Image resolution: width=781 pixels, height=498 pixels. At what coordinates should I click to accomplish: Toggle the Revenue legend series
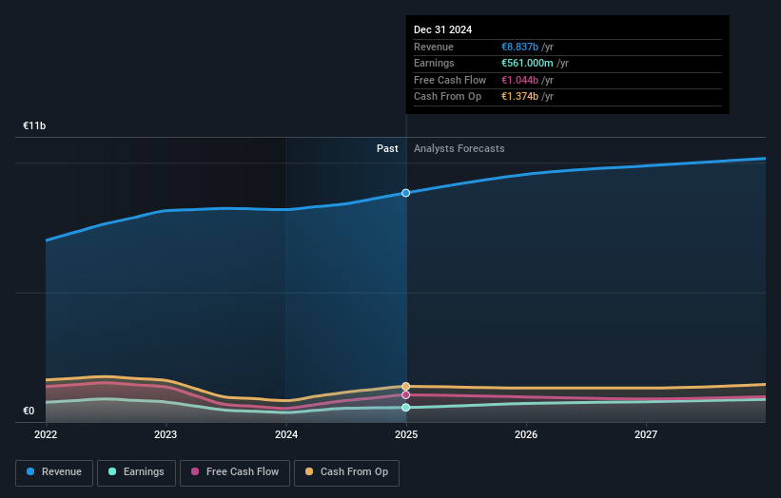pos(54,472)
